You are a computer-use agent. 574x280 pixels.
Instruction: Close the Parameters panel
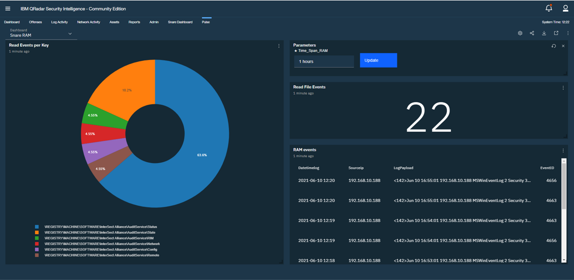[563, 46]
